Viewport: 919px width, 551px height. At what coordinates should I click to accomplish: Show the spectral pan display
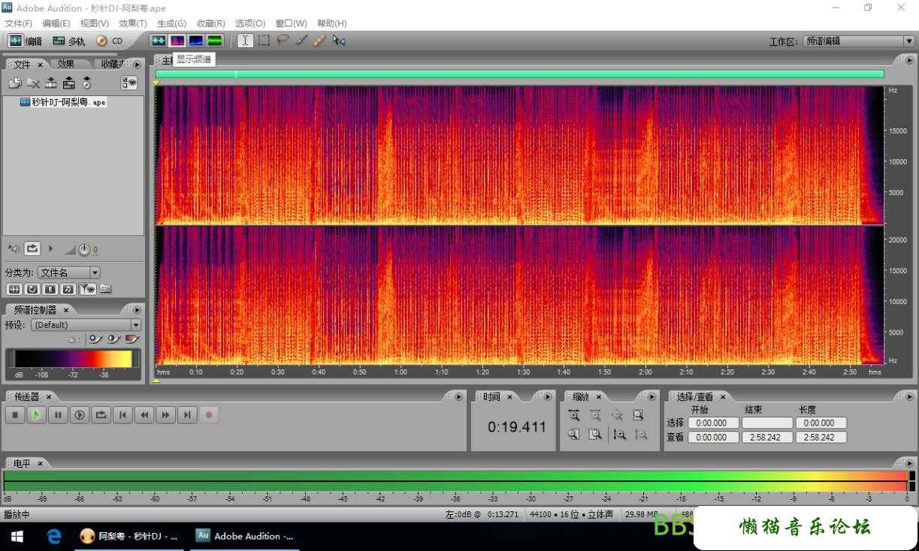[x=196, y=41]
